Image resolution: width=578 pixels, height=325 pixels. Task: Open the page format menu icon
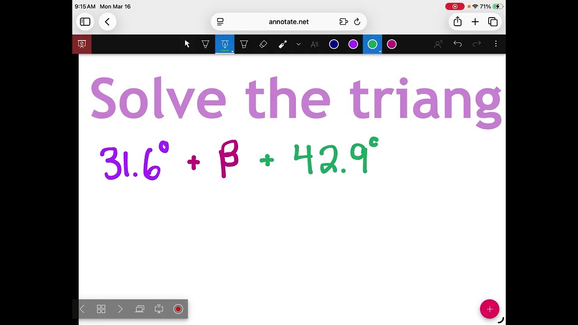[x=220, y=22]
